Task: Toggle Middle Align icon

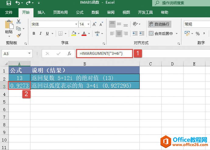Action: pyautogui.click(x=119, y=24)
